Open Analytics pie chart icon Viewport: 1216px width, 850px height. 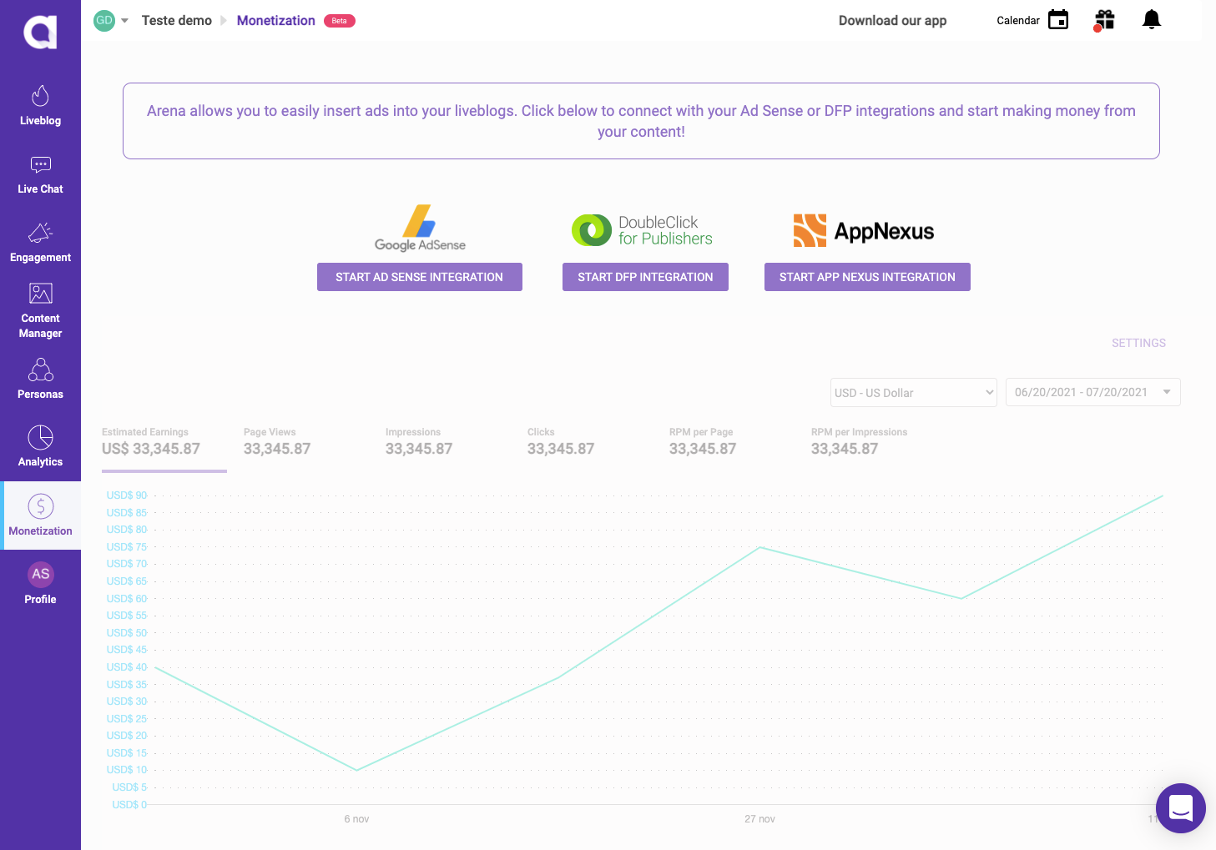point(40,438)
